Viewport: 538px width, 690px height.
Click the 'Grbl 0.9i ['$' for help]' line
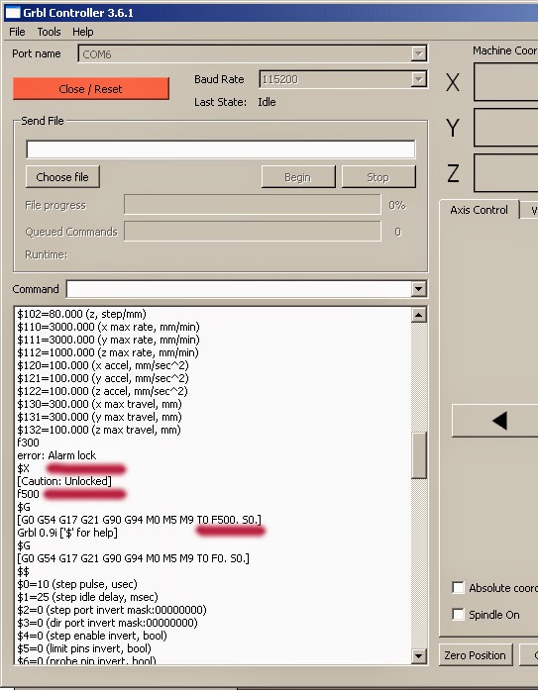67,533
